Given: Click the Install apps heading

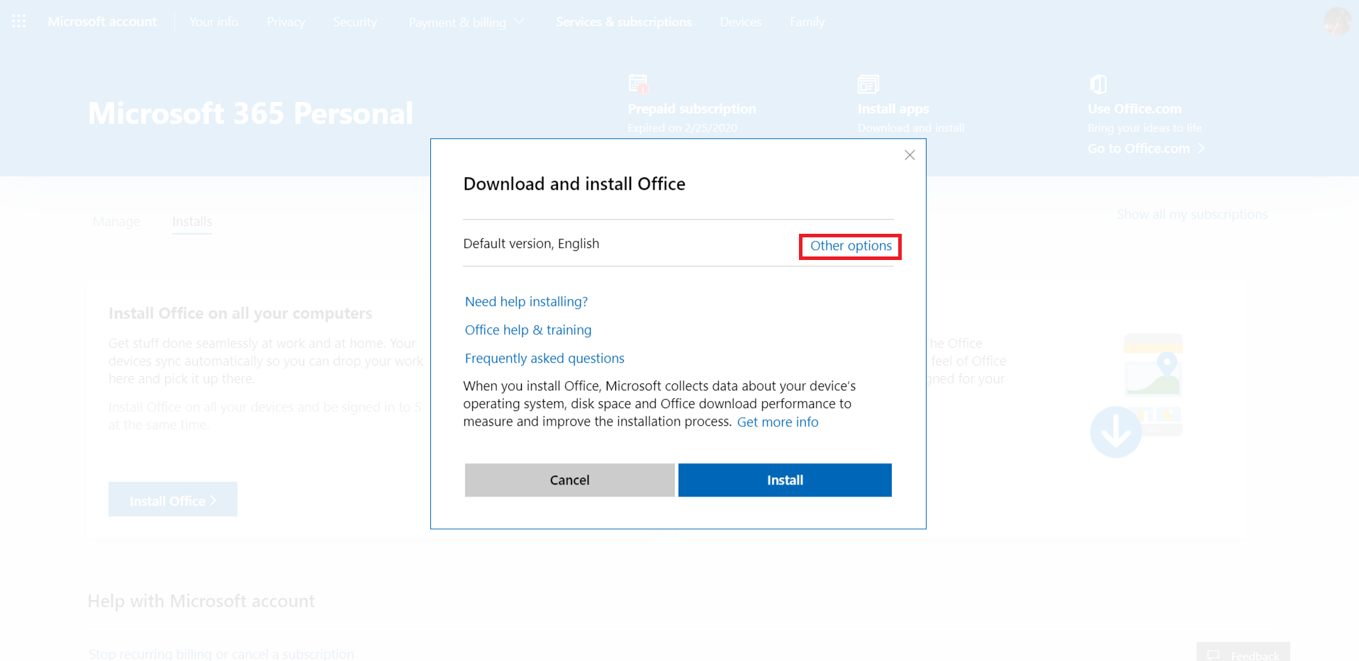Looking at the screenshot, I should (893, 109).
